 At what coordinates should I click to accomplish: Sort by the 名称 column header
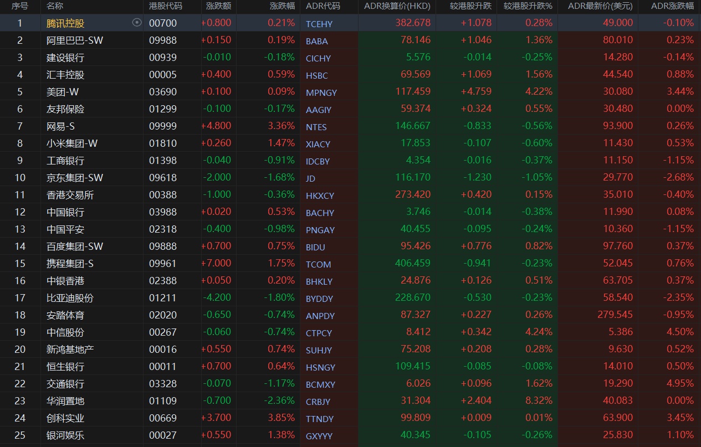point(55,6)
